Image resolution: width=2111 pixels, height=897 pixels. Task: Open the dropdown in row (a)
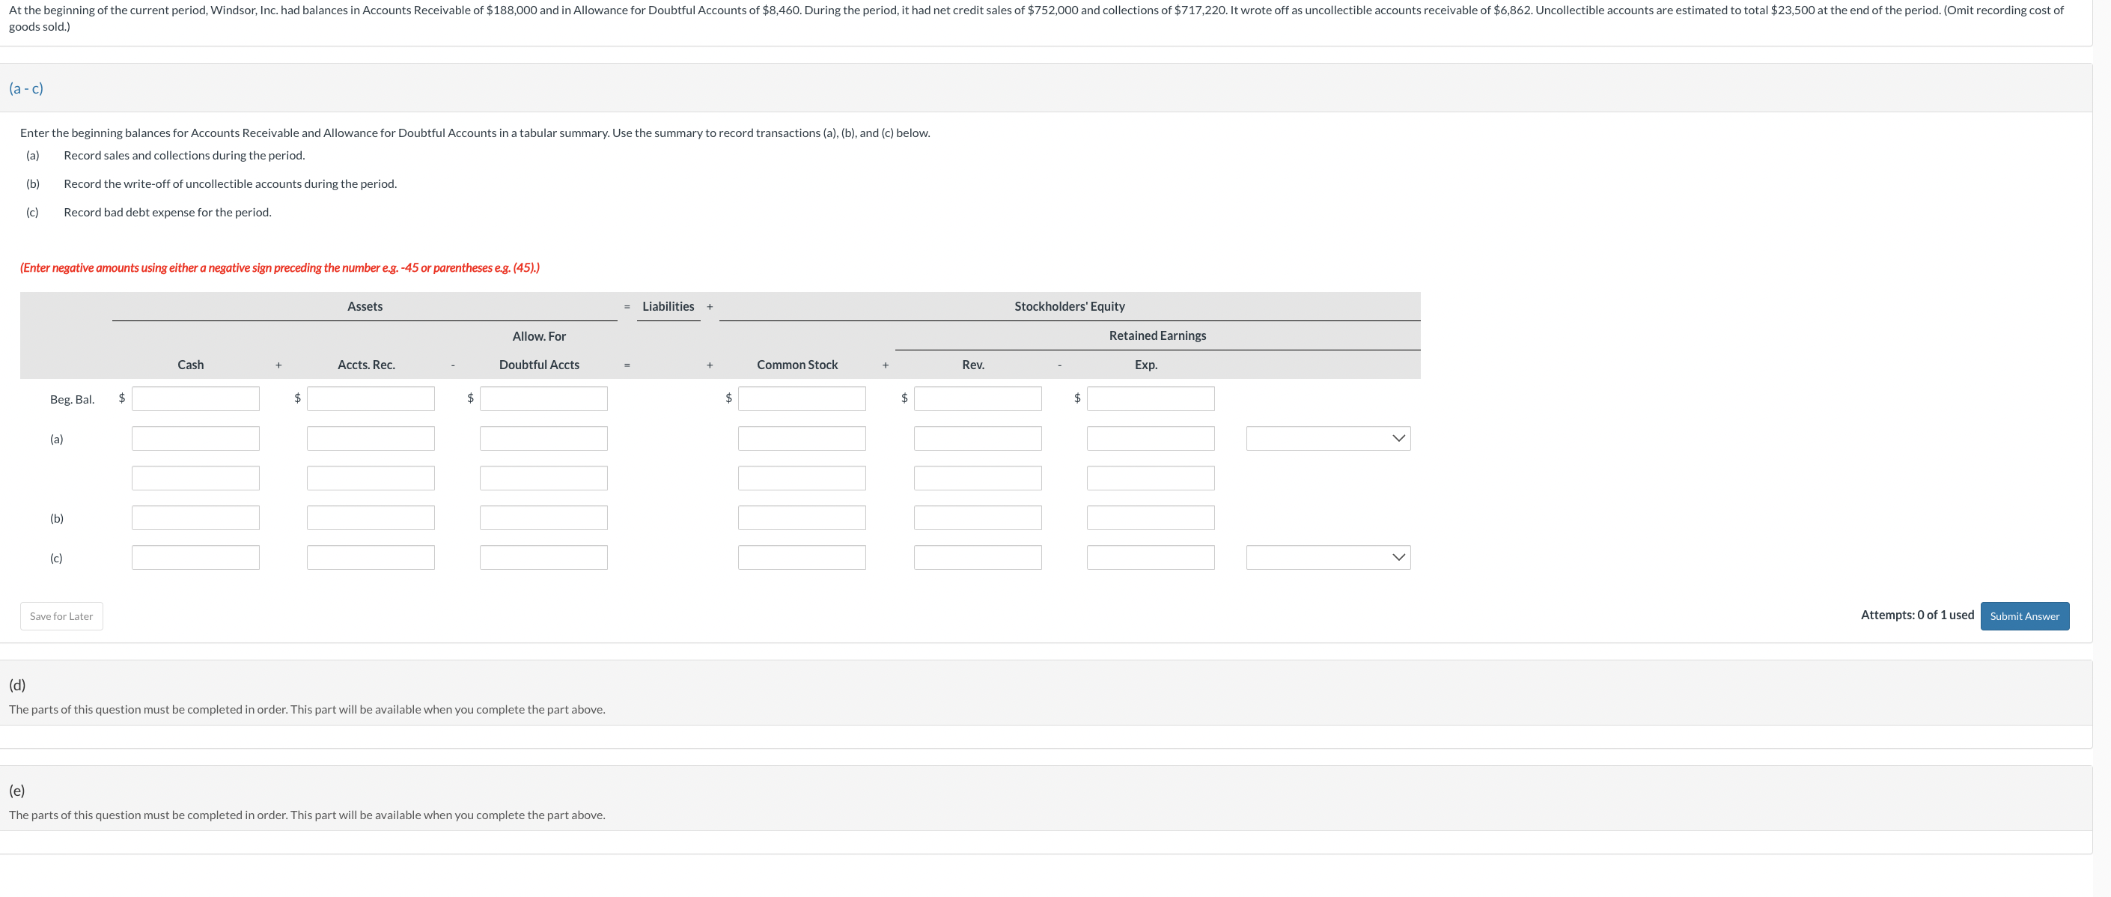pos(1327,438)
